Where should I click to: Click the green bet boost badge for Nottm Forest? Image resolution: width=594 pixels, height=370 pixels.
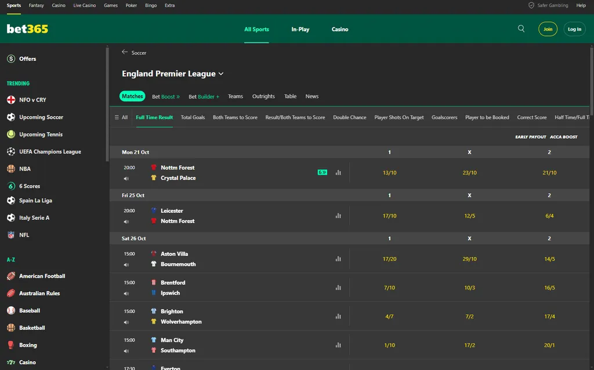[x=323, y=172]
